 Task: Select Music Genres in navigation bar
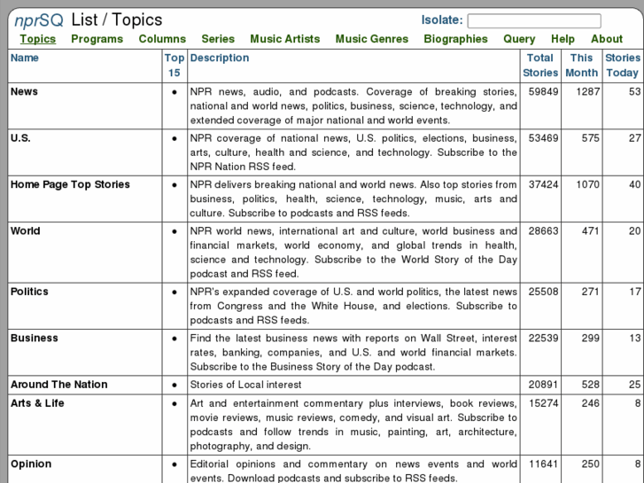pos(371,39)
